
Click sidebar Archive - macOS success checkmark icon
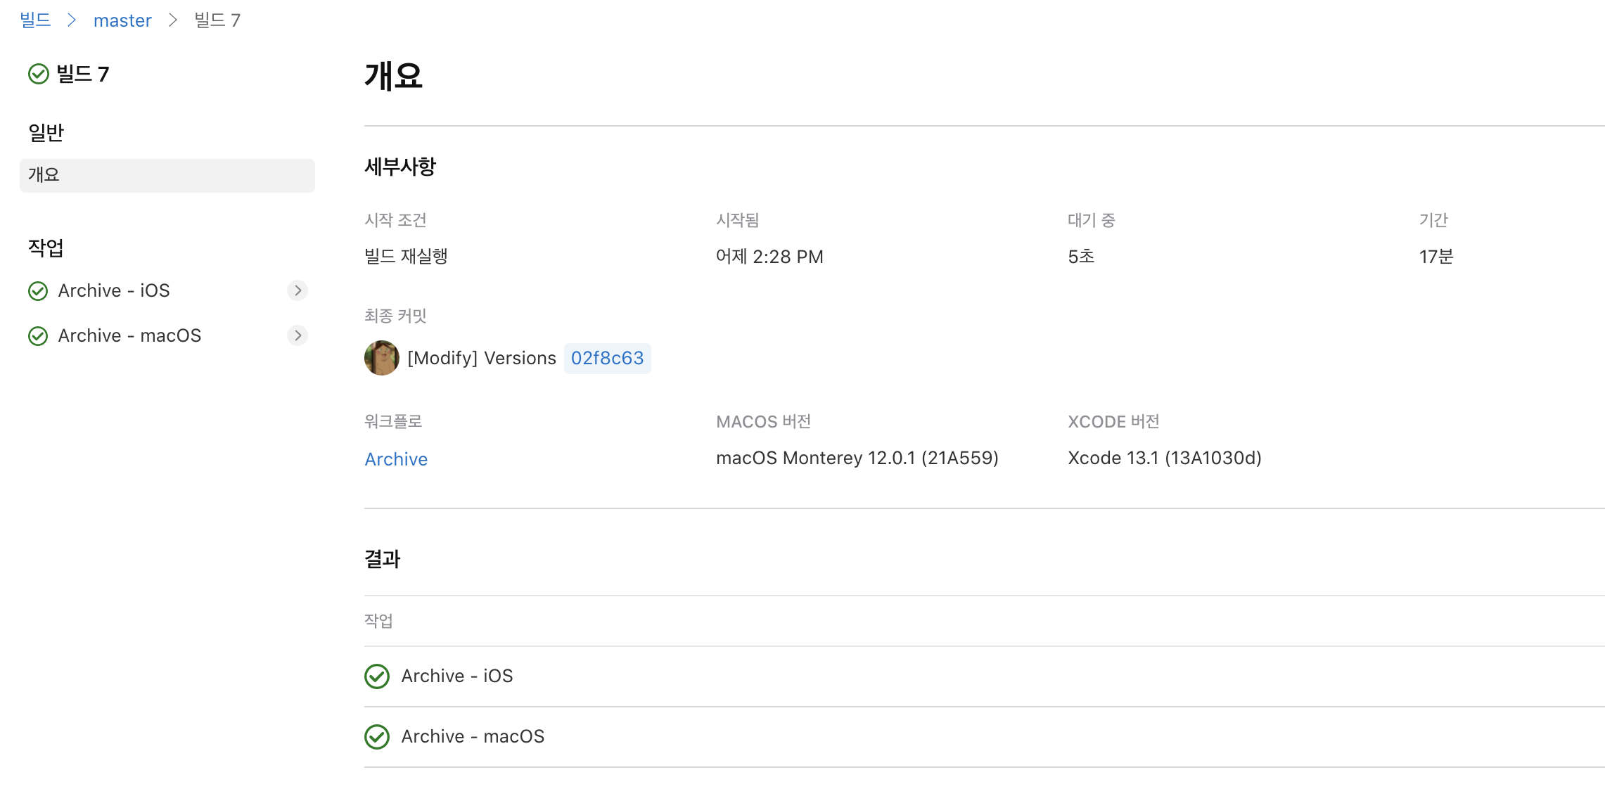click(38, 336)
